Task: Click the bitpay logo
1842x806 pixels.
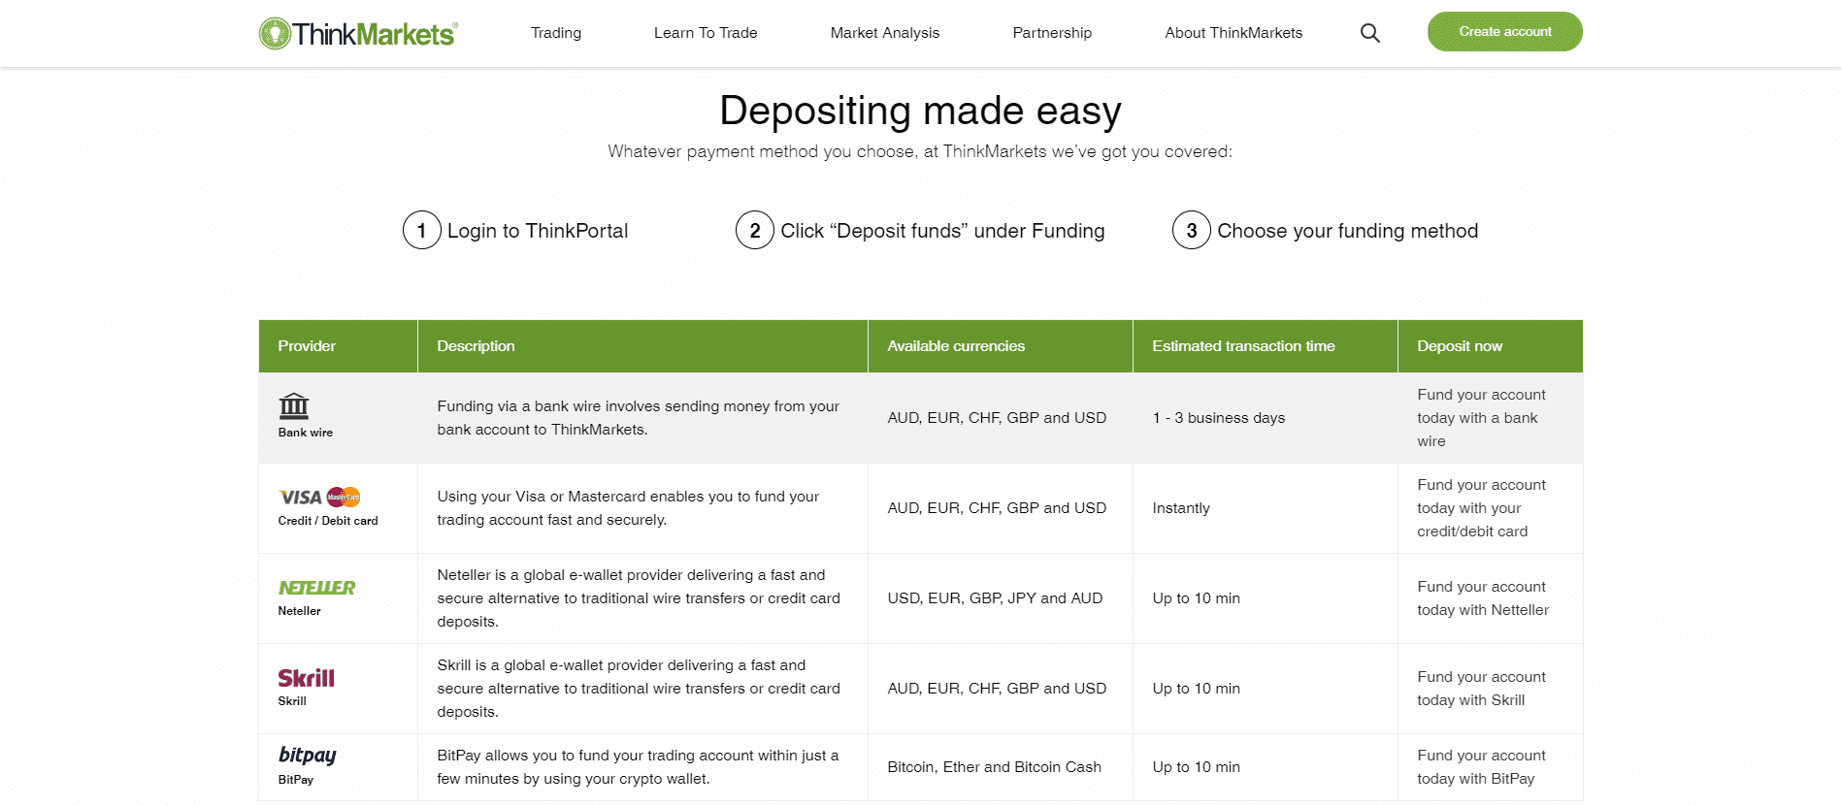Action: [x=308, y=756]
